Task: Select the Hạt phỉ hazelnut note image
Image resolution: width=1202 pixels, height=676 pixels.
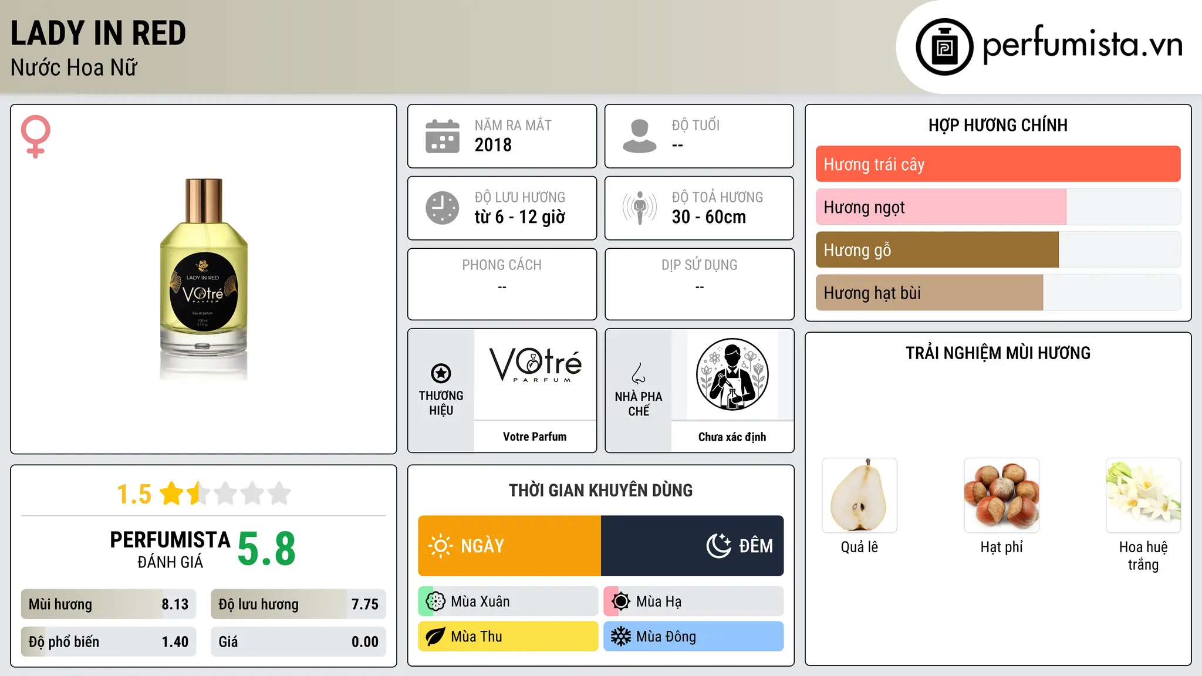Action: click(x=1001, y=495)
